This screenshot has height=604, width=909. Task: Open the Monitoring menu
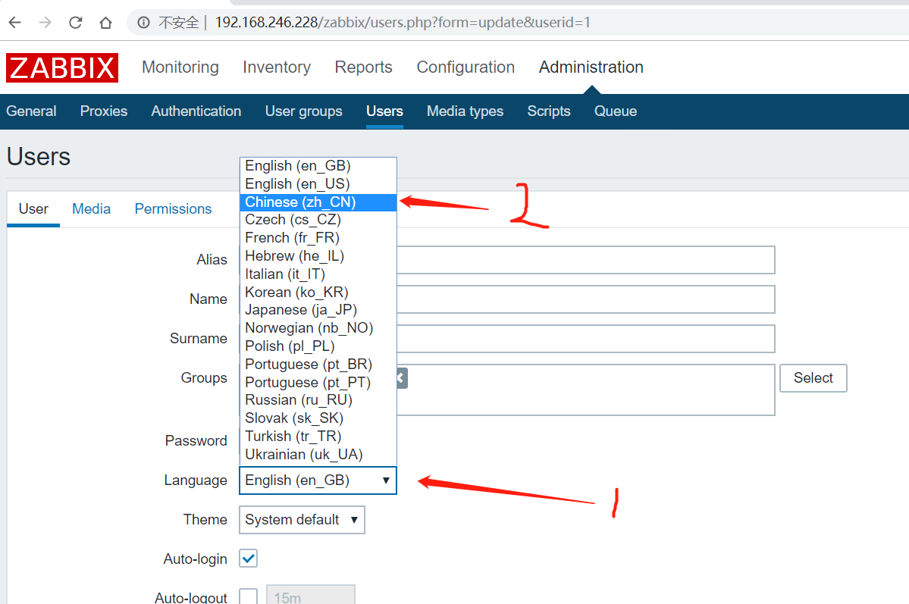click(180, 67)
